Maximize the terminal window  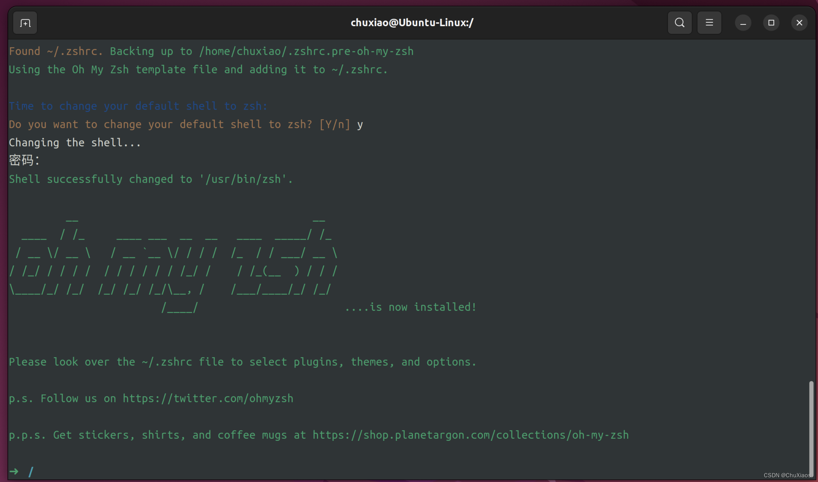(x=771, y=23)
